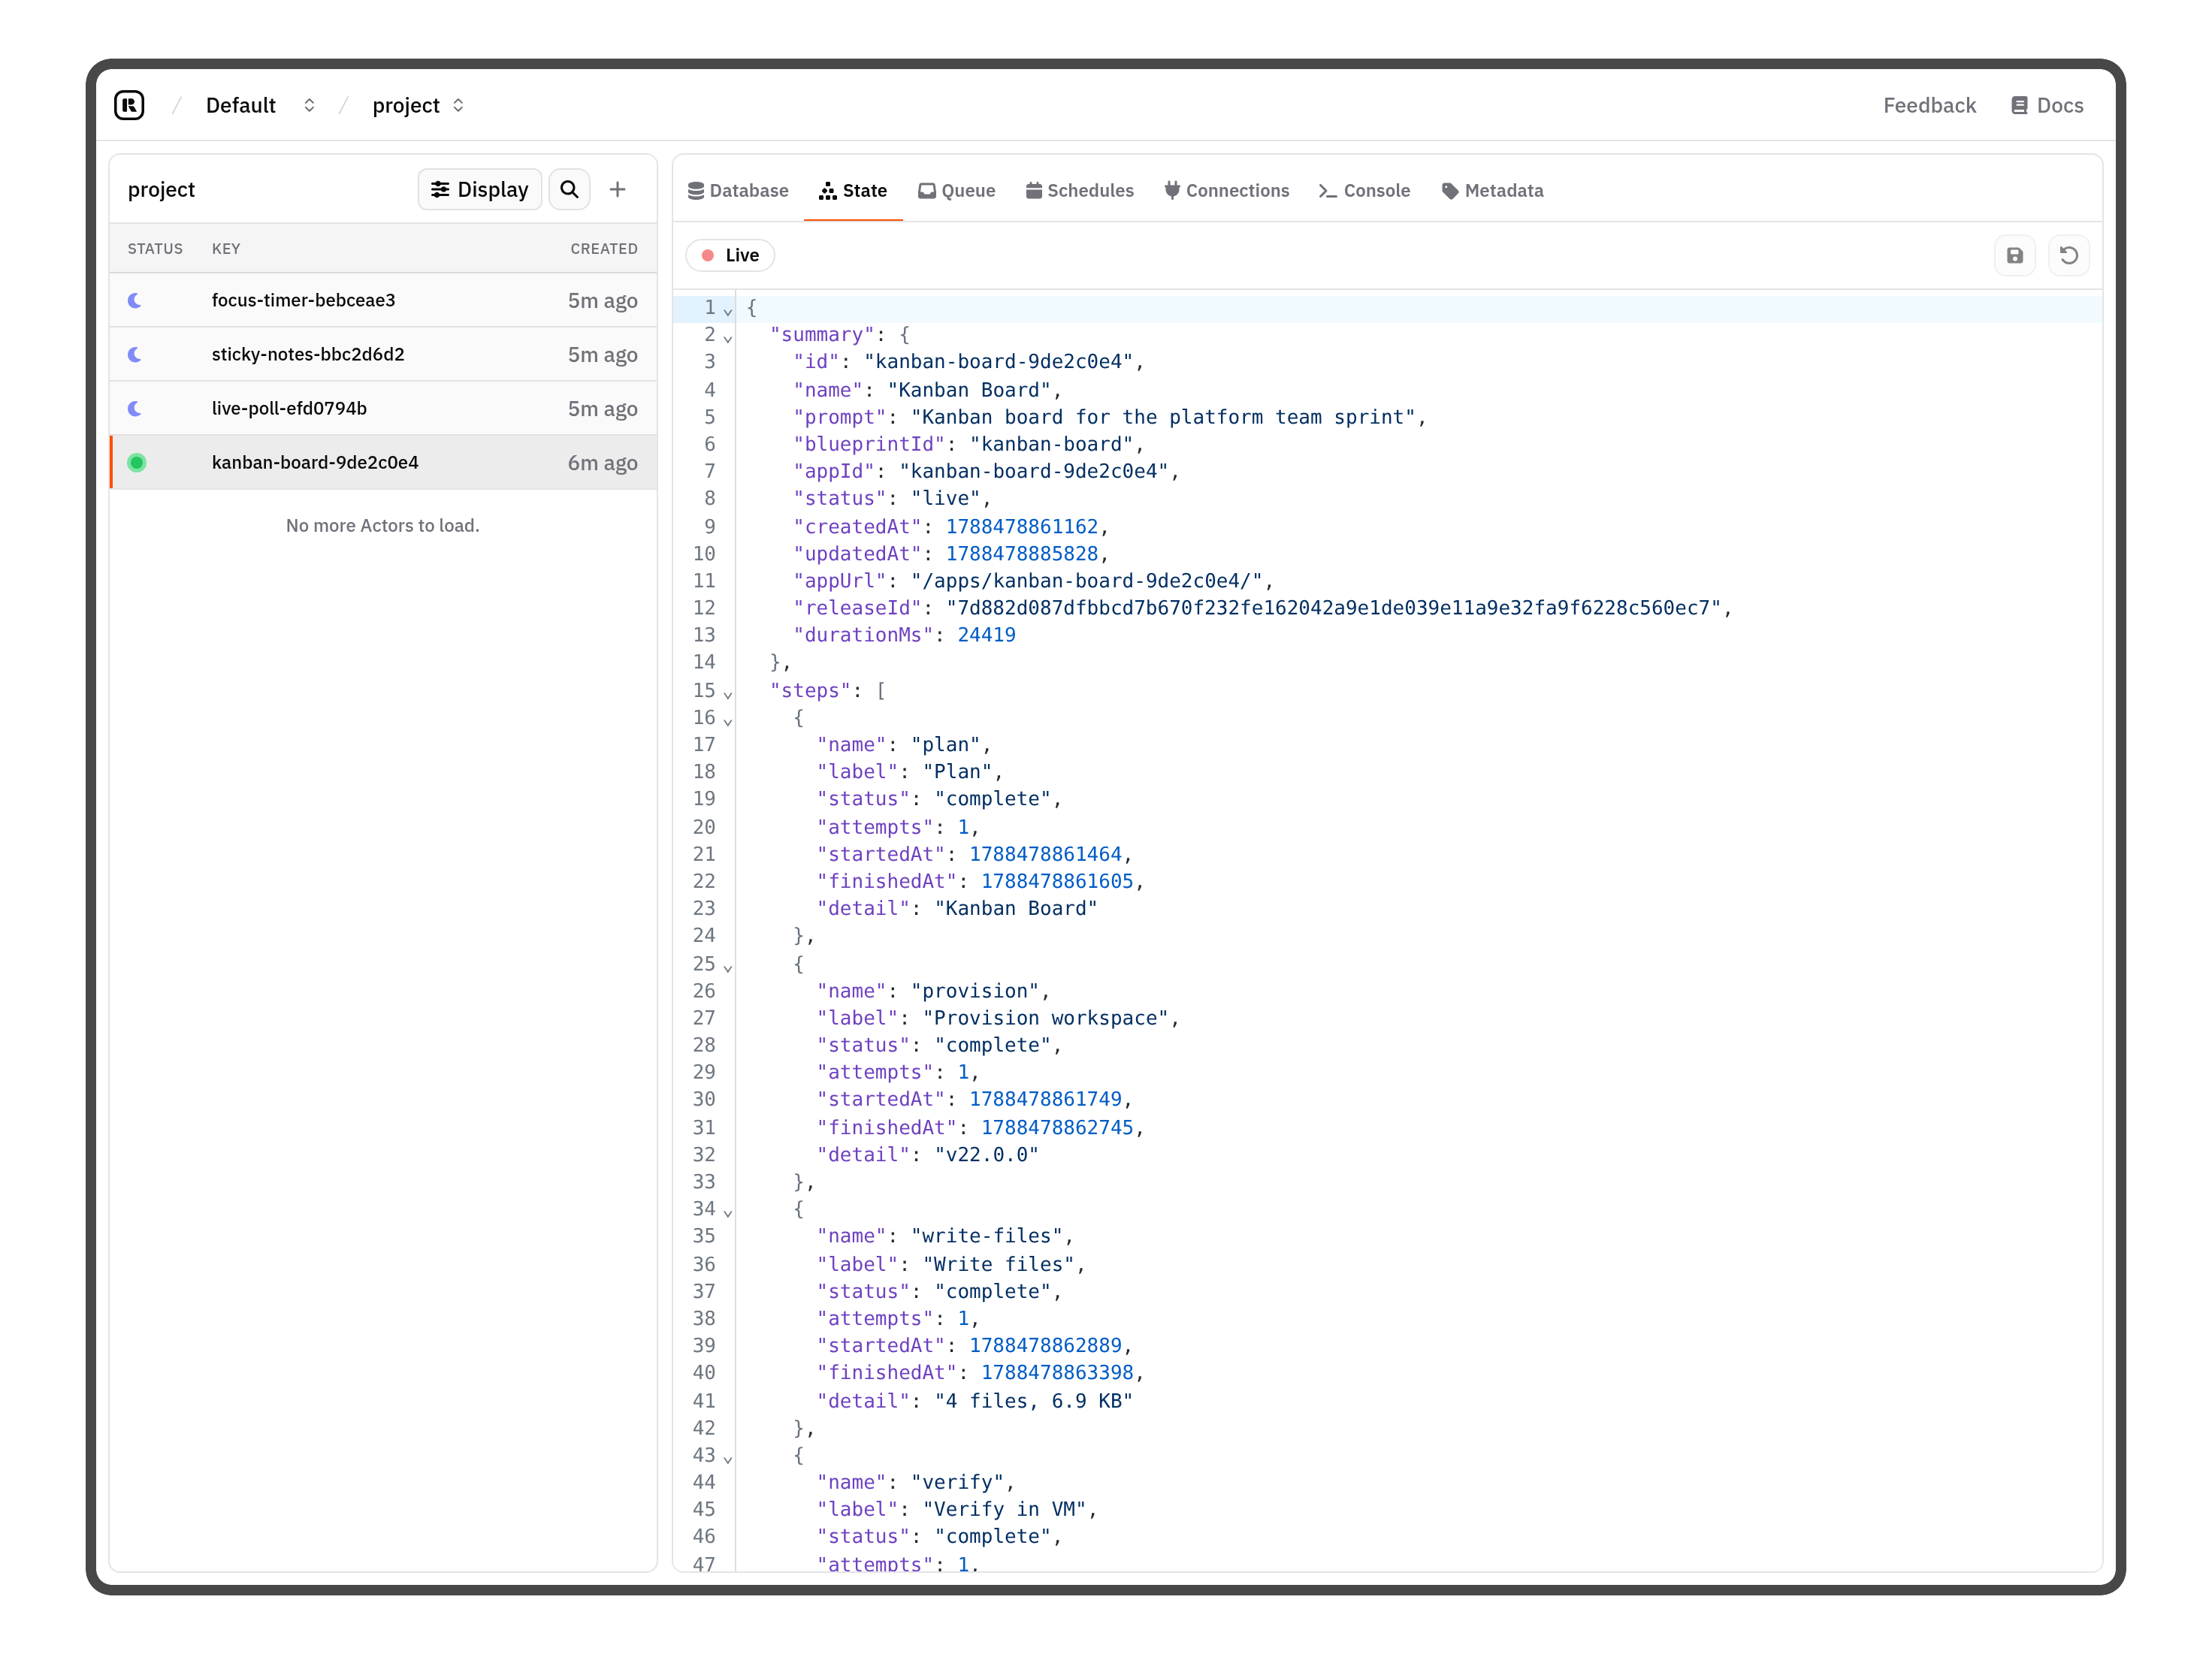2212x1654 pixels.
Task: Click sleeping moon icon for live-poll actor
Action: point(135,408)
